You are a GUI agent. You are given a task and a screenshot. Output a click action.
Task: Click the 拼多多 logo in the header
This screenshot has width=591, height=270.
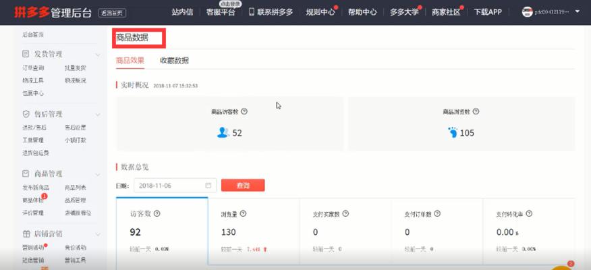(x=32, y=12)
